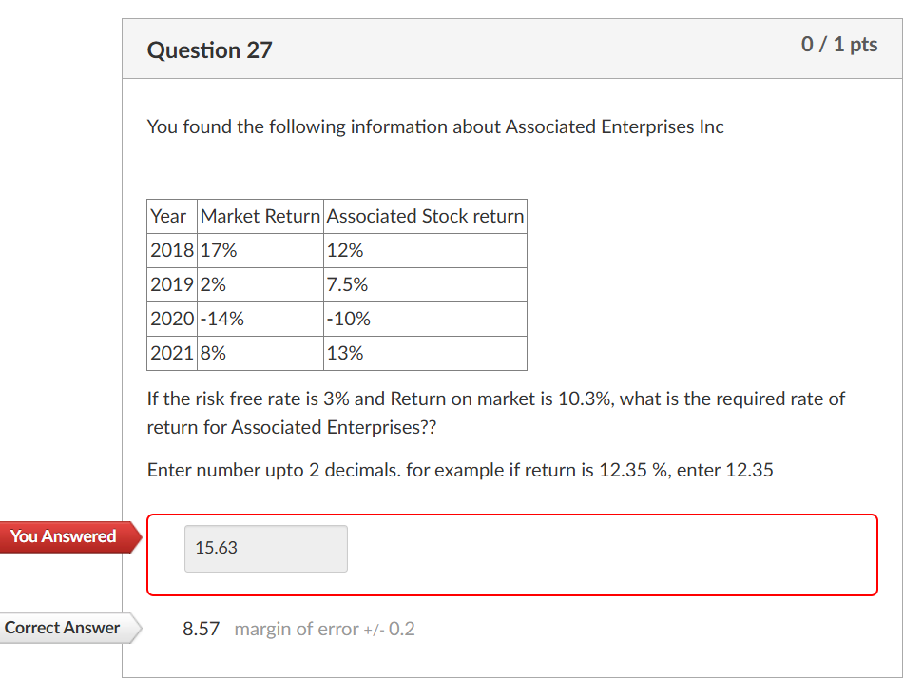Select the 'Correct Answer' badge
Image resolution: width=923 pixels, height=700 pixels.
[x=62, y=628]
